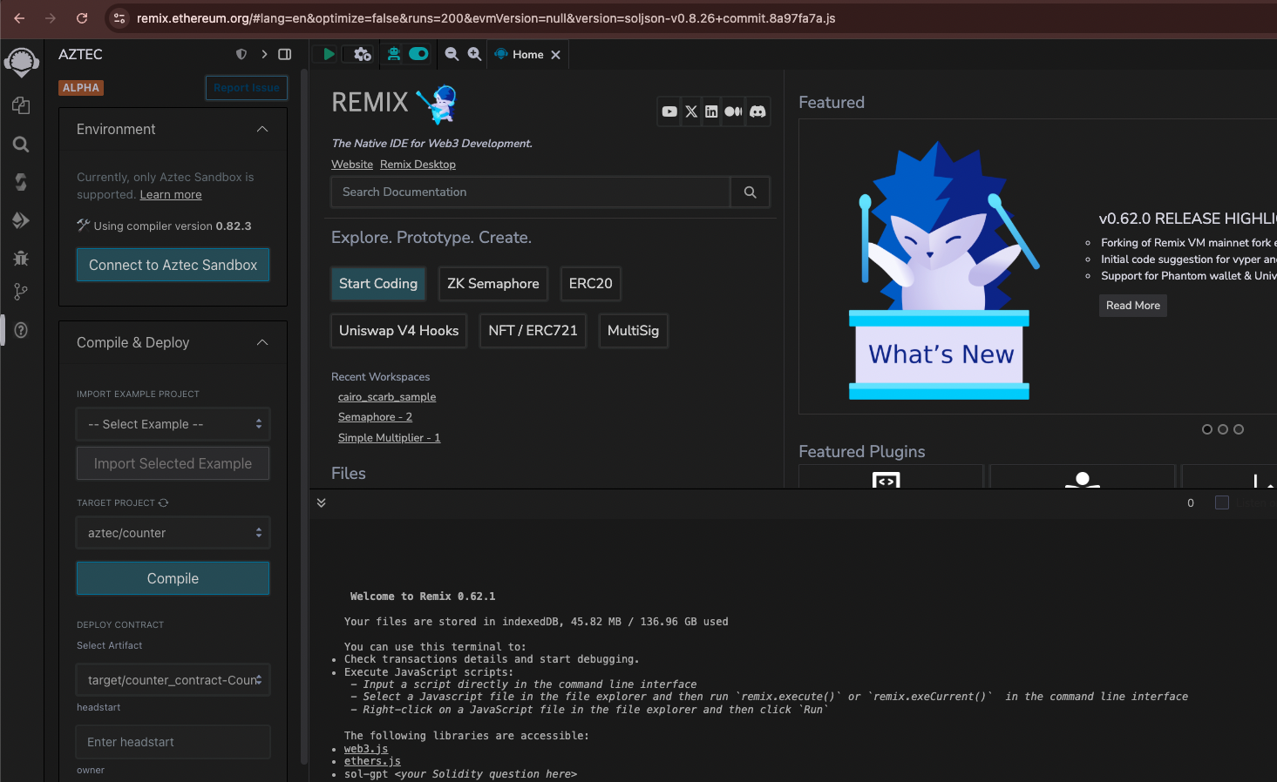
Task: Enable listening on all transactions checkbox
Action: [1221, 502]
